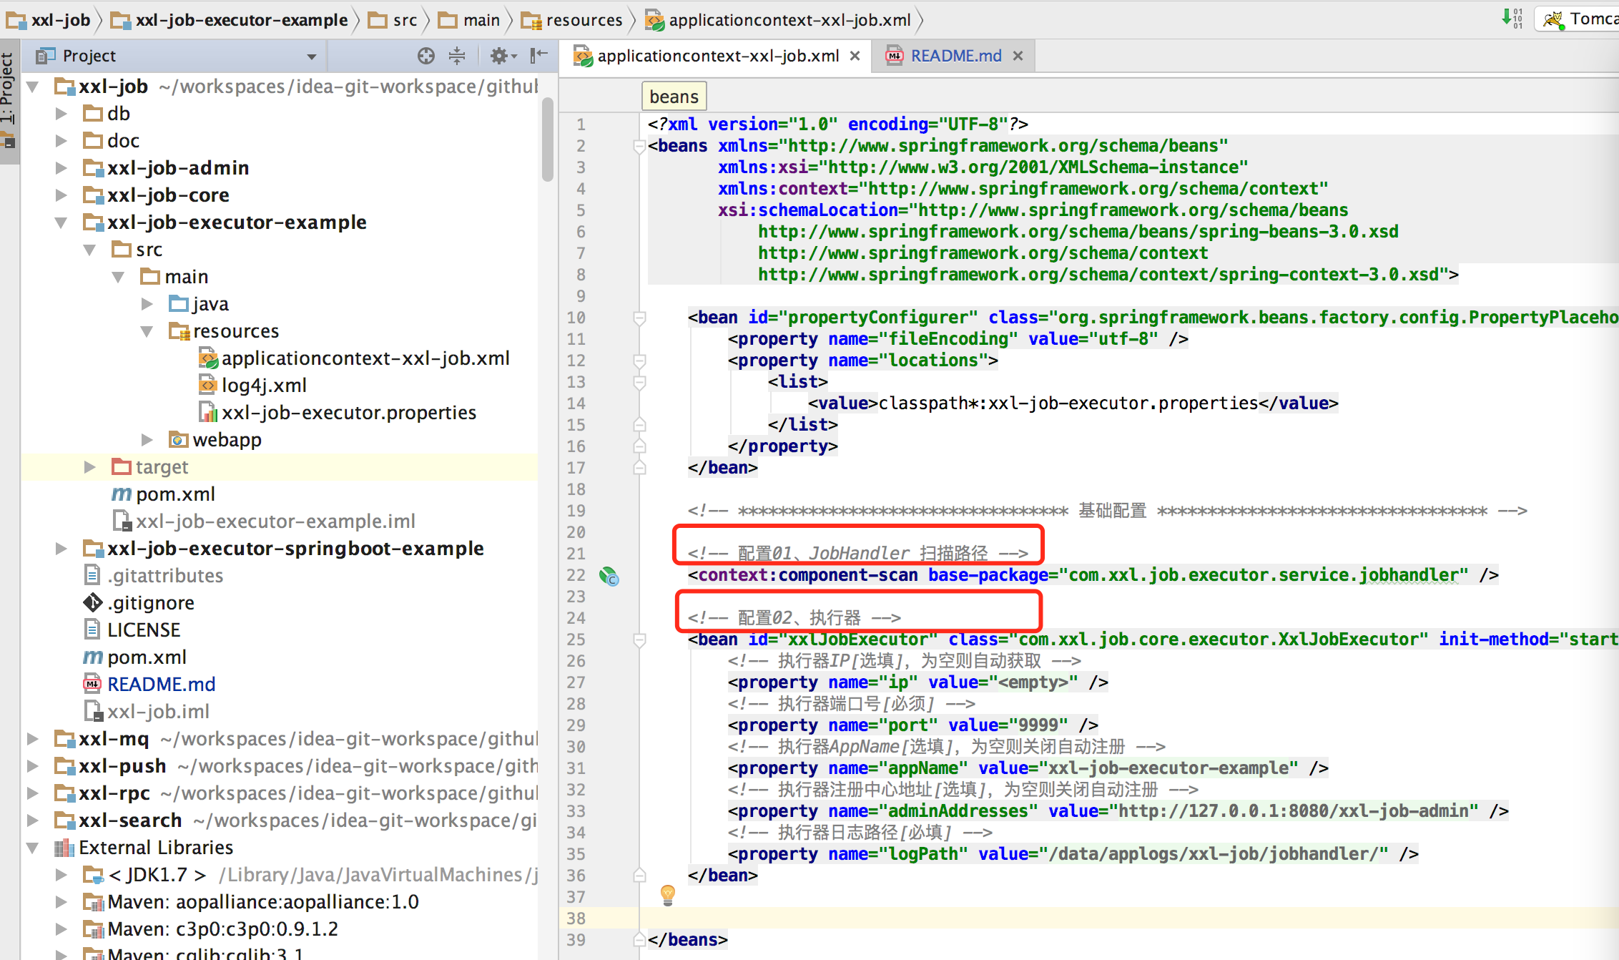Click the scroll-from-source target icon
The height and width of the screenshot is (960, 1619).
click(425, 56)
